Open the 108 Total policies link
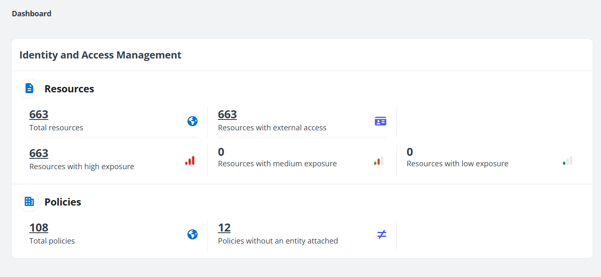The image size is (601, 277). (x=39, y=227)
